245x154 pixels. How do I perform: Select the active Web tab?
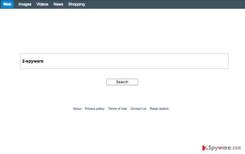coord(7,4)
